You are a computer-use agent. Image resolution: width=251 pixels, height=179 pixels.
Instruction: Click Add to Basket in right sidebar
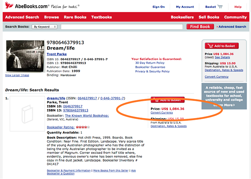221,46
